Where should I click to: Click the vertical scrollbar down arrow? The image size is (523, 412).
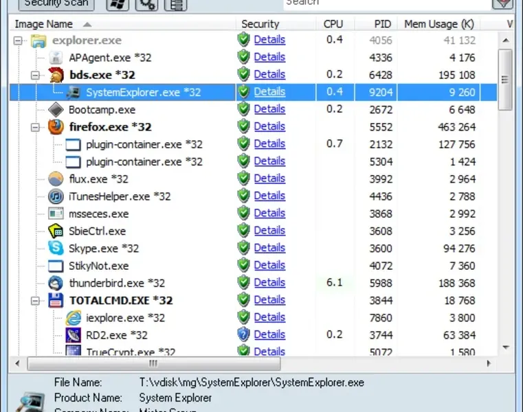(506, 347)
